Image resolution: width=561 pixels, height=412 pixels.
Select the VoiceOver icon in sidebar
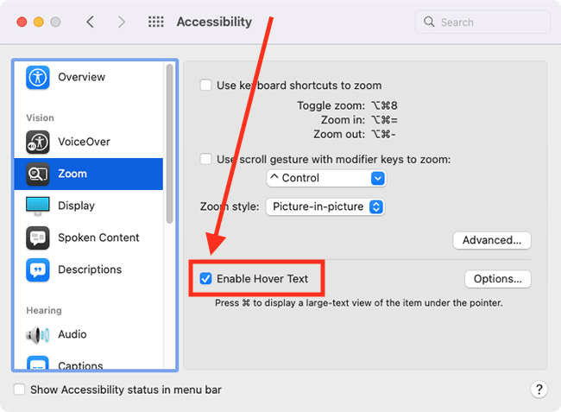click(x=38, y=142)
